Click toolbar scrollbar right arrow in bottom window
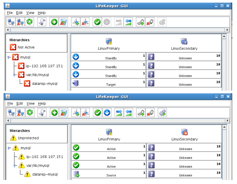This screenshot has height=184, width=237. click(227, 121)
